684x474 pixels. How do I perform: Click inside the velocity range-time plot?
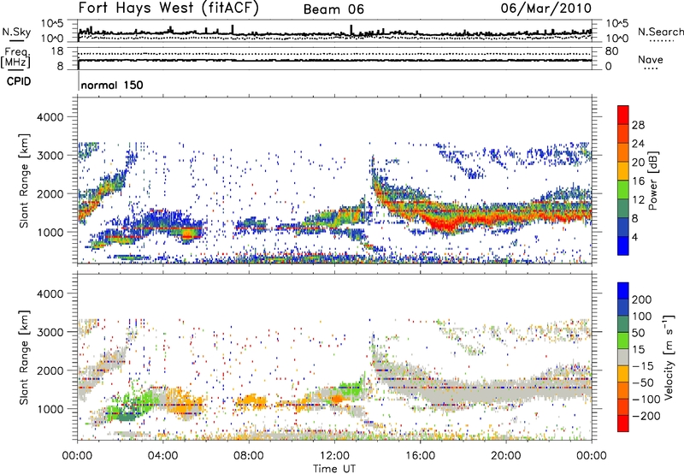pos(334,357)
